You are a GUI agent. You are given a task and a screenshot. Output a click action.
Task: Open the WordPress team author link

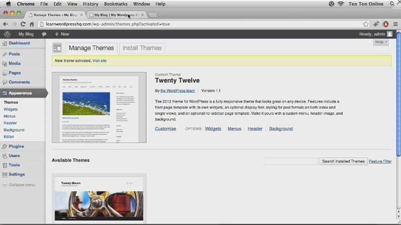pos(178,91)
